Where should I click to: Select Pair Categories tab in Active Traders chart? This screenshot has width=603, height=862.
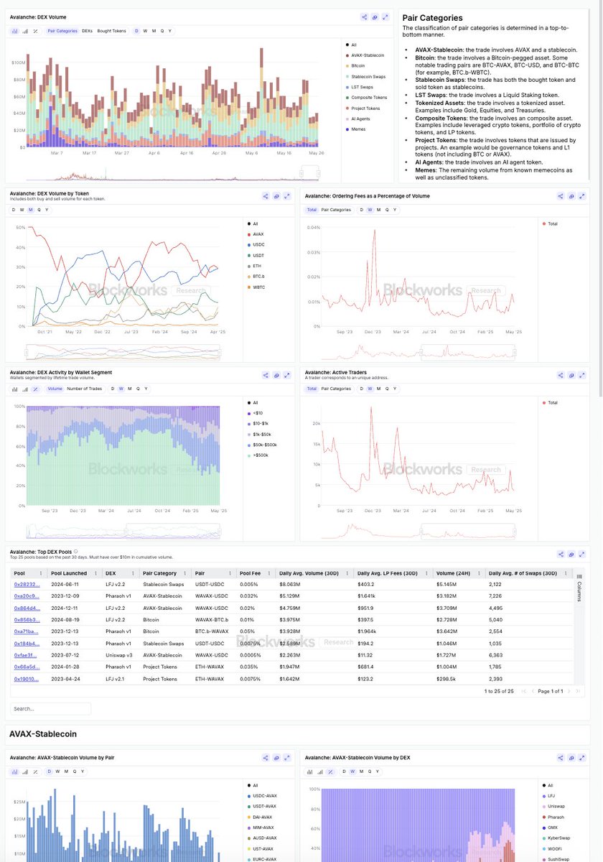pos(336,389)
